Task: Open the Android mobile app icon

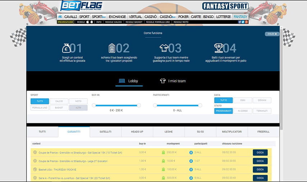Action: (x=91, y=22)
